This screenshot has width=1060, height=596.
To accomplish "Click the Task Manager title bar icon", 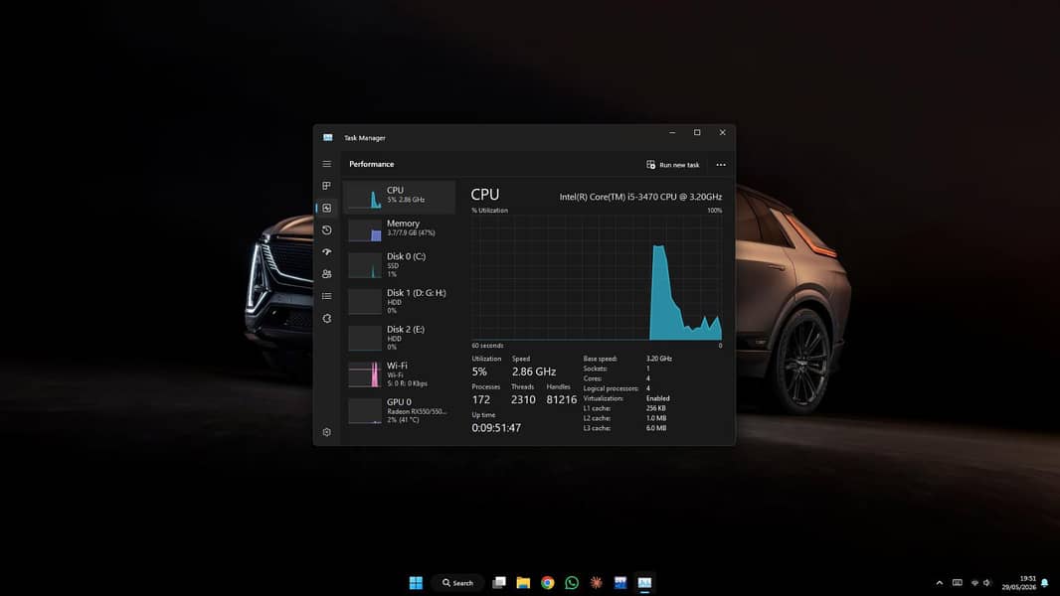I will 328,138.
